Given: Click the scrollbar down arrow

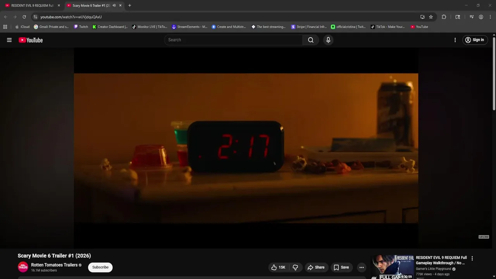Looking at the screenshot, I should point(494,277).
